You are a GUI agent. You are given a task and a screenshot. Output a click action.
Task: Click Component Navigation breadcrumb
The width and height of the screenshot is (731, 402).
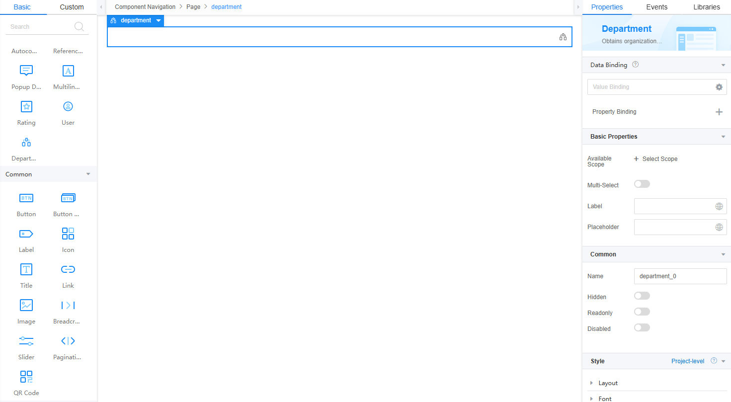coord(145,7)
